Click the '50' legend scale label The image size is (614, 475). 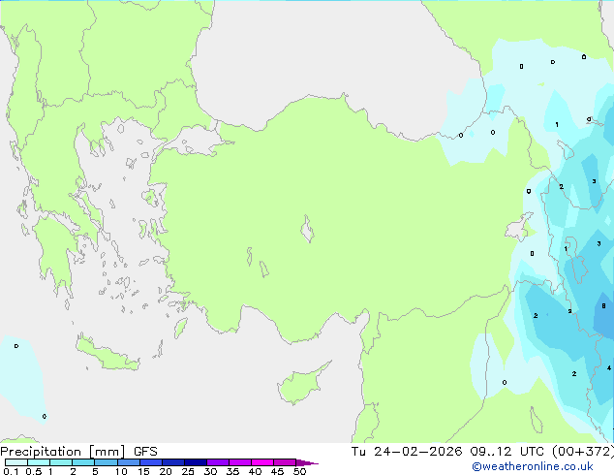point(299,471)
